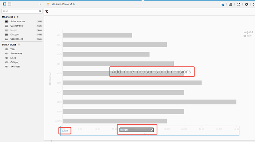Select the Quantity sold measure
255x142 pixels.
point(17,26)
